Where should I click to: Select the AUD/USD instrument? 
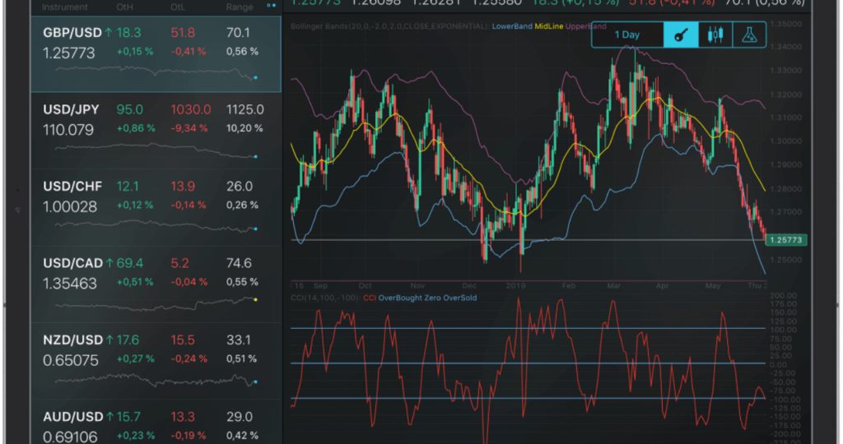coord(156,423)
